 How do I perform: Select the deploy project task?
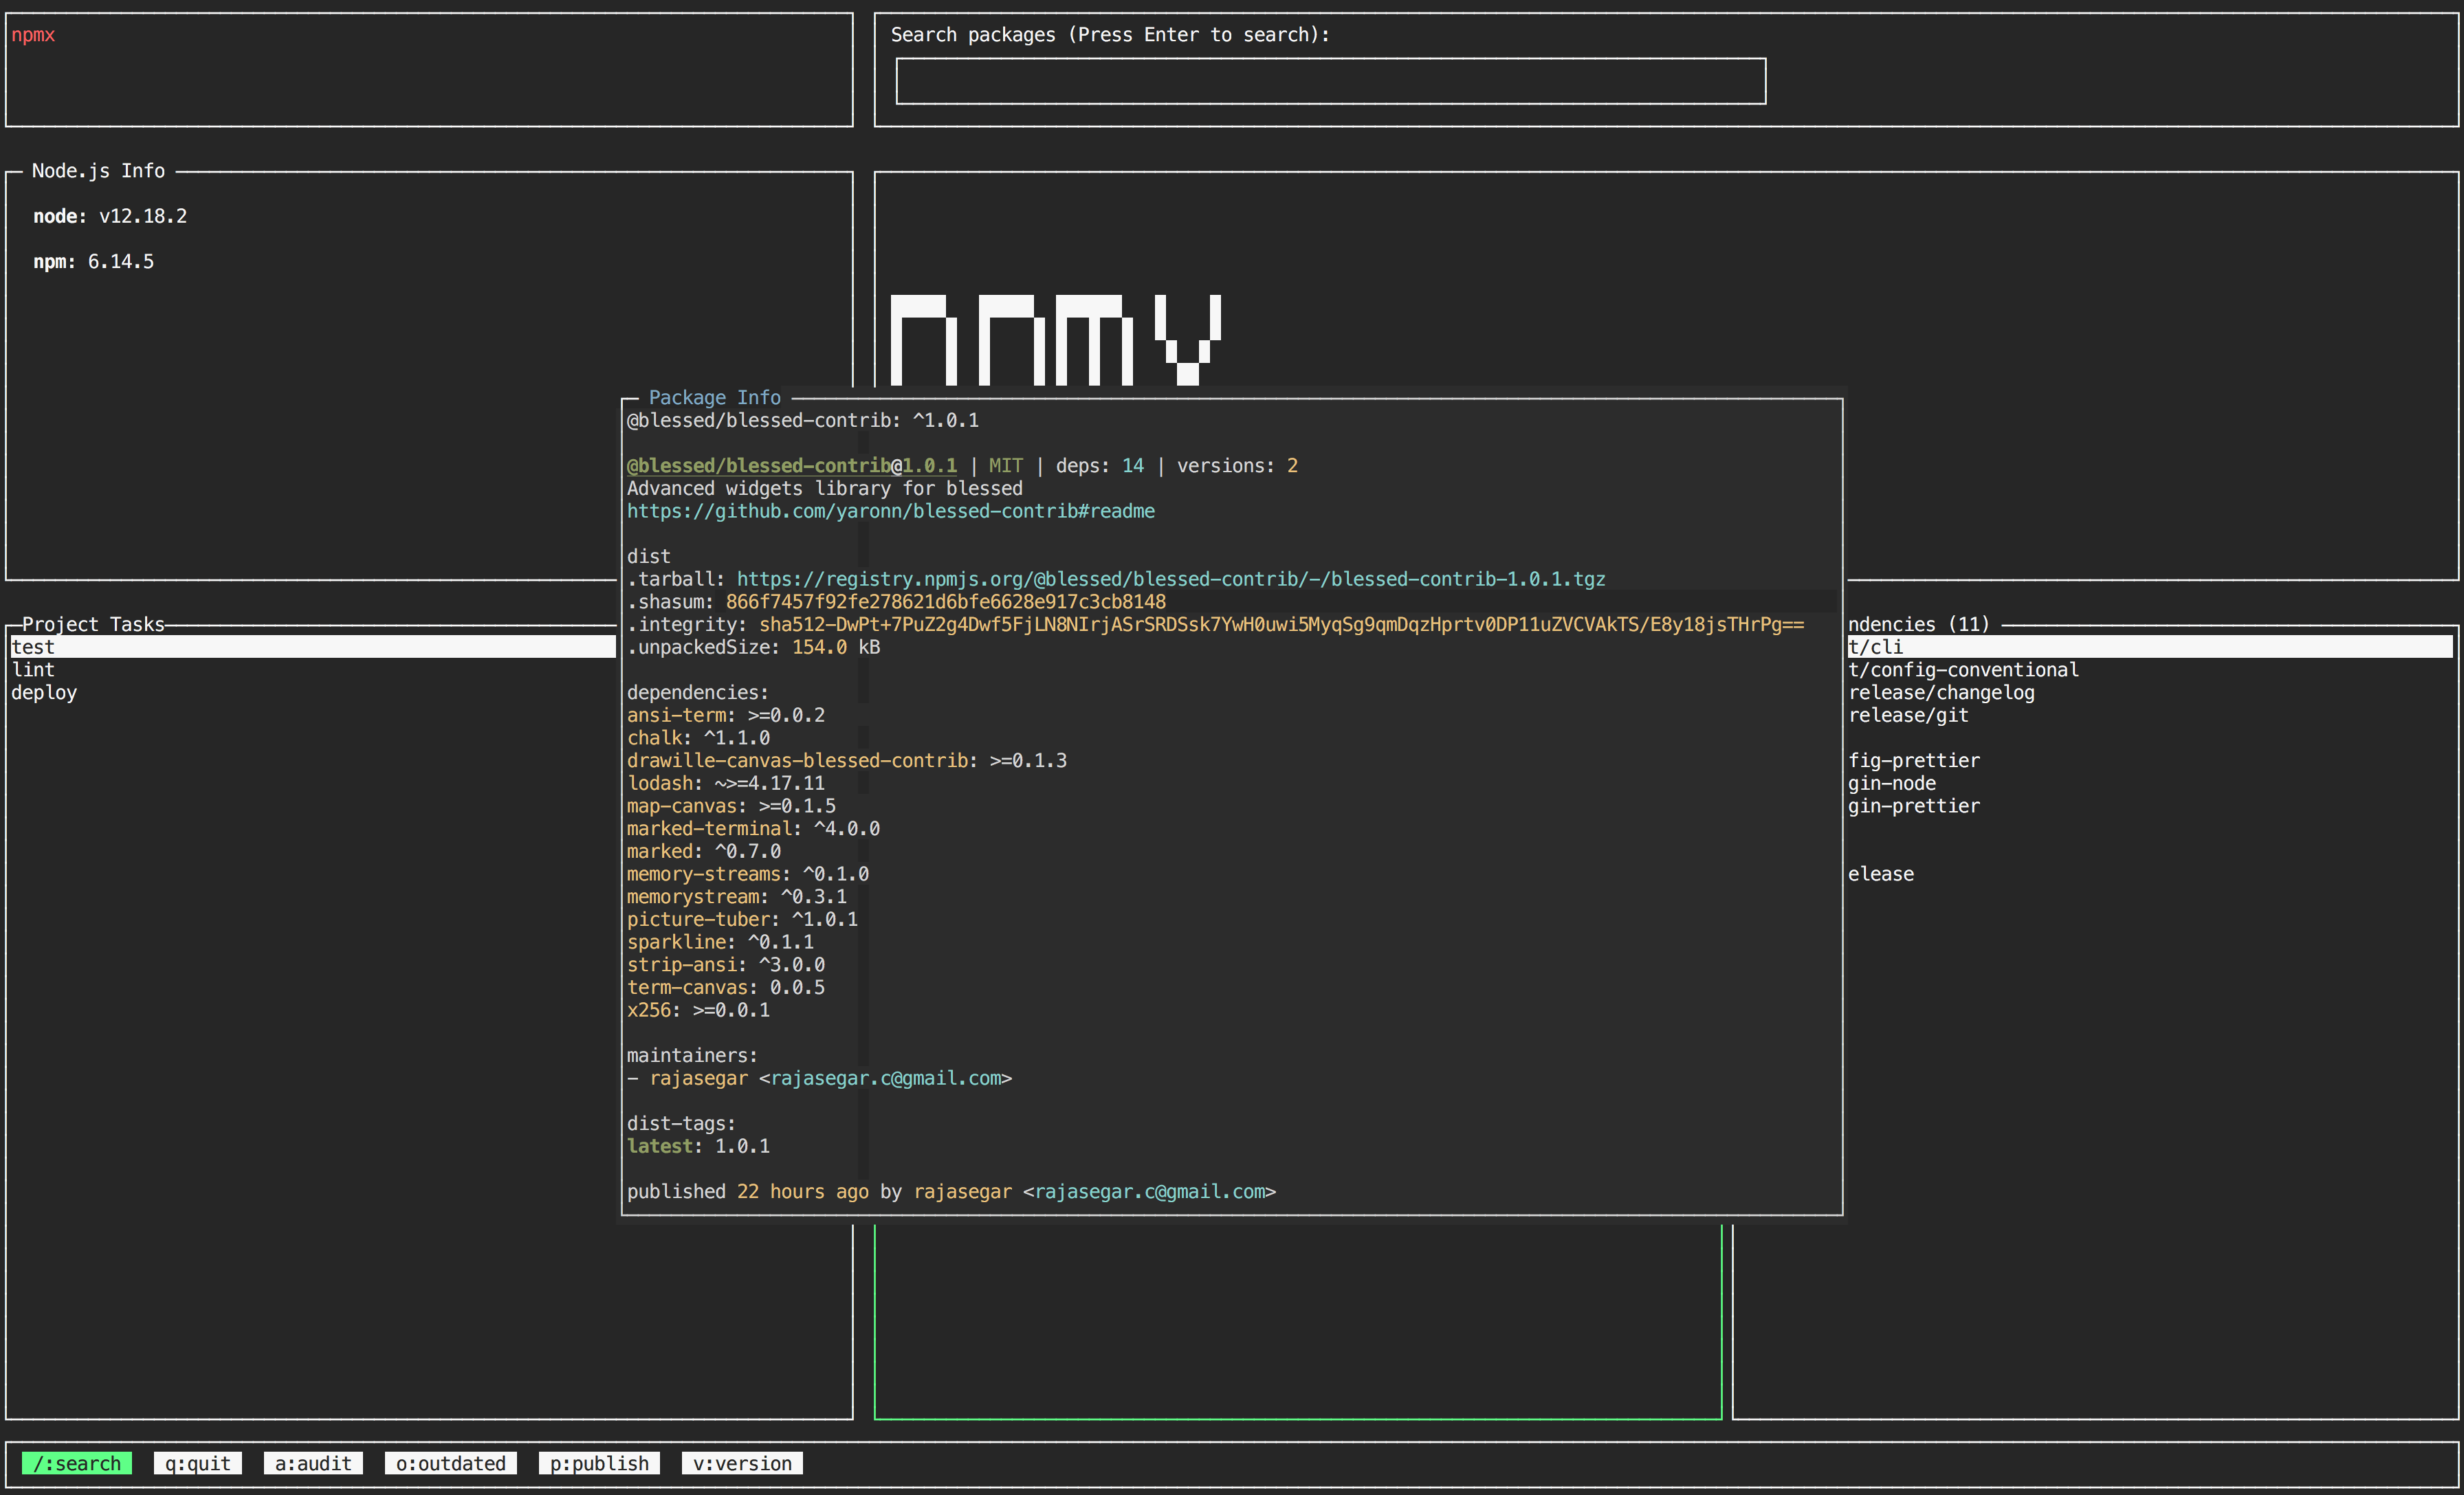point(44,692)
